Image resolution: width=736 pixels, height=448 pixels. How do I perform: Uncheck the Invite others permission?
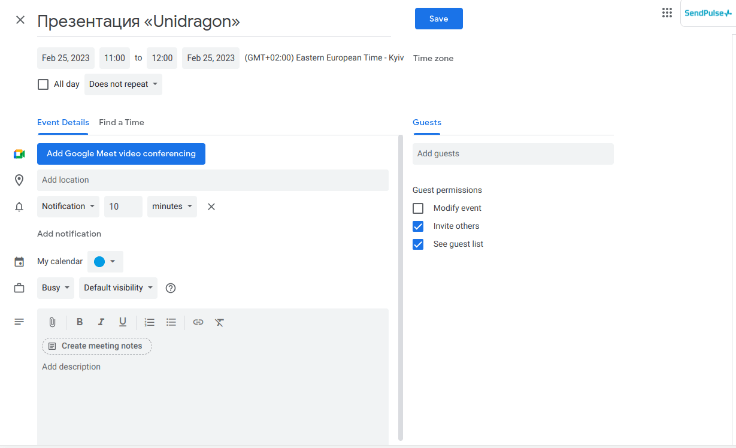pyautogui.click(x=418, y=226)
